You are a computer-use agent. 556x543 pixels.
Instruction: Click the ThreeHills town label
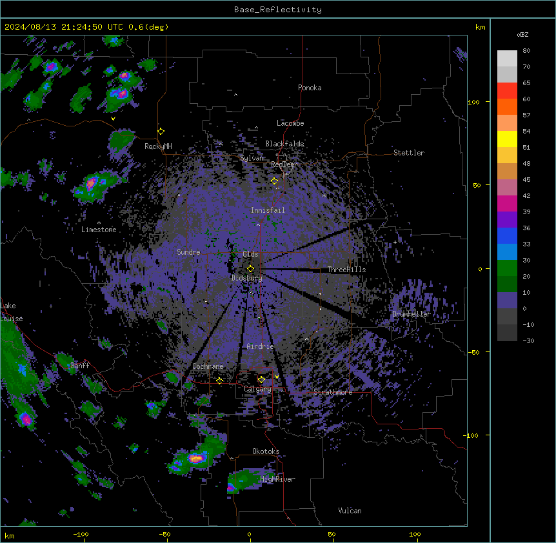click(x=347, y=270)
